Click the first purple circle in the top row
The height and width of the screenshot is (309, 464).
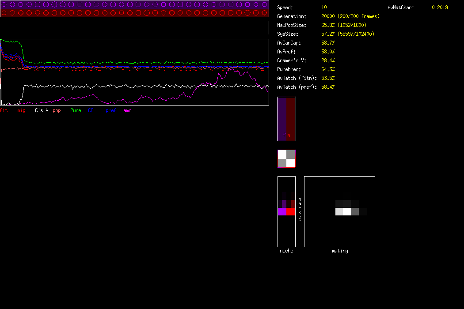[4, 4]
